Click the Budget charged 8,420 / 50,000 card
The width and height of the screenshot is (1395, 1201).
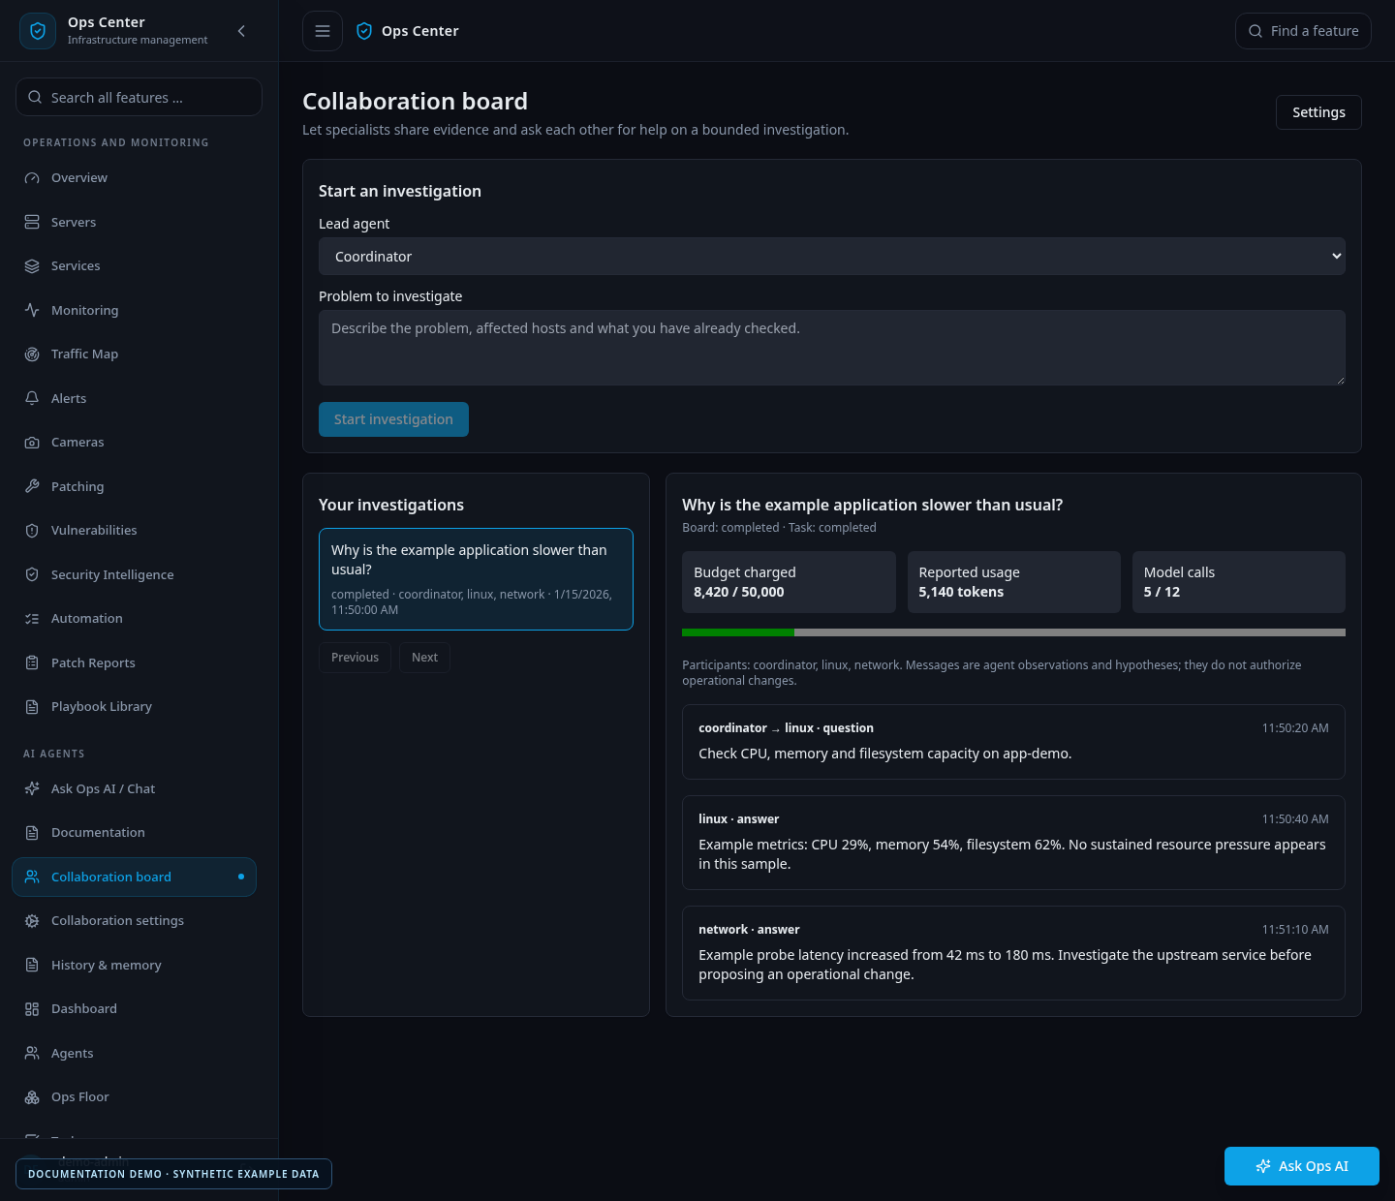click(789, 582)
